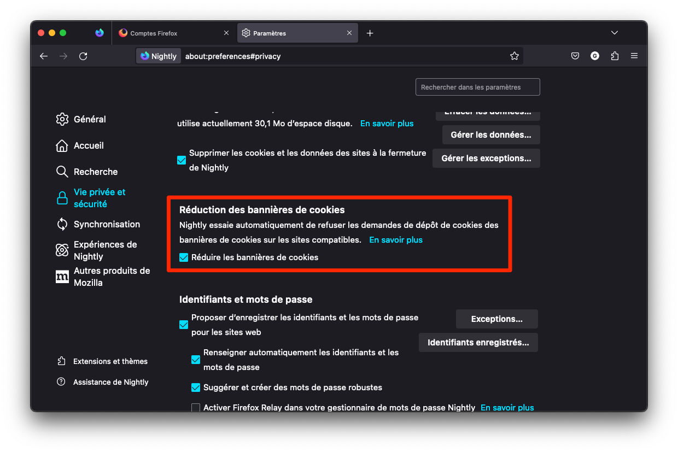The height and width of the screenshot is (452, 678).
Task: Expand the list all tabs chevron
Action: (615, 33)
